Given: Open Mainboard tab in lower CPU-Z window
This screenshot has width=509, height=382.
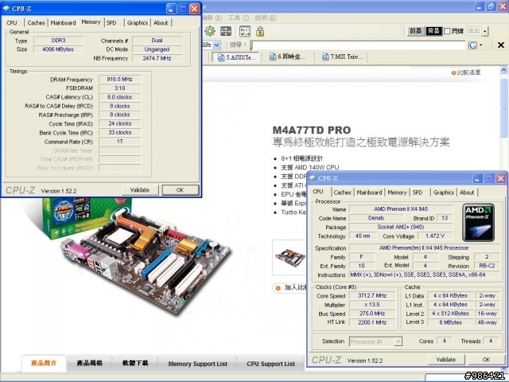Looking at the screenshot, I should [x=369, y=193].
